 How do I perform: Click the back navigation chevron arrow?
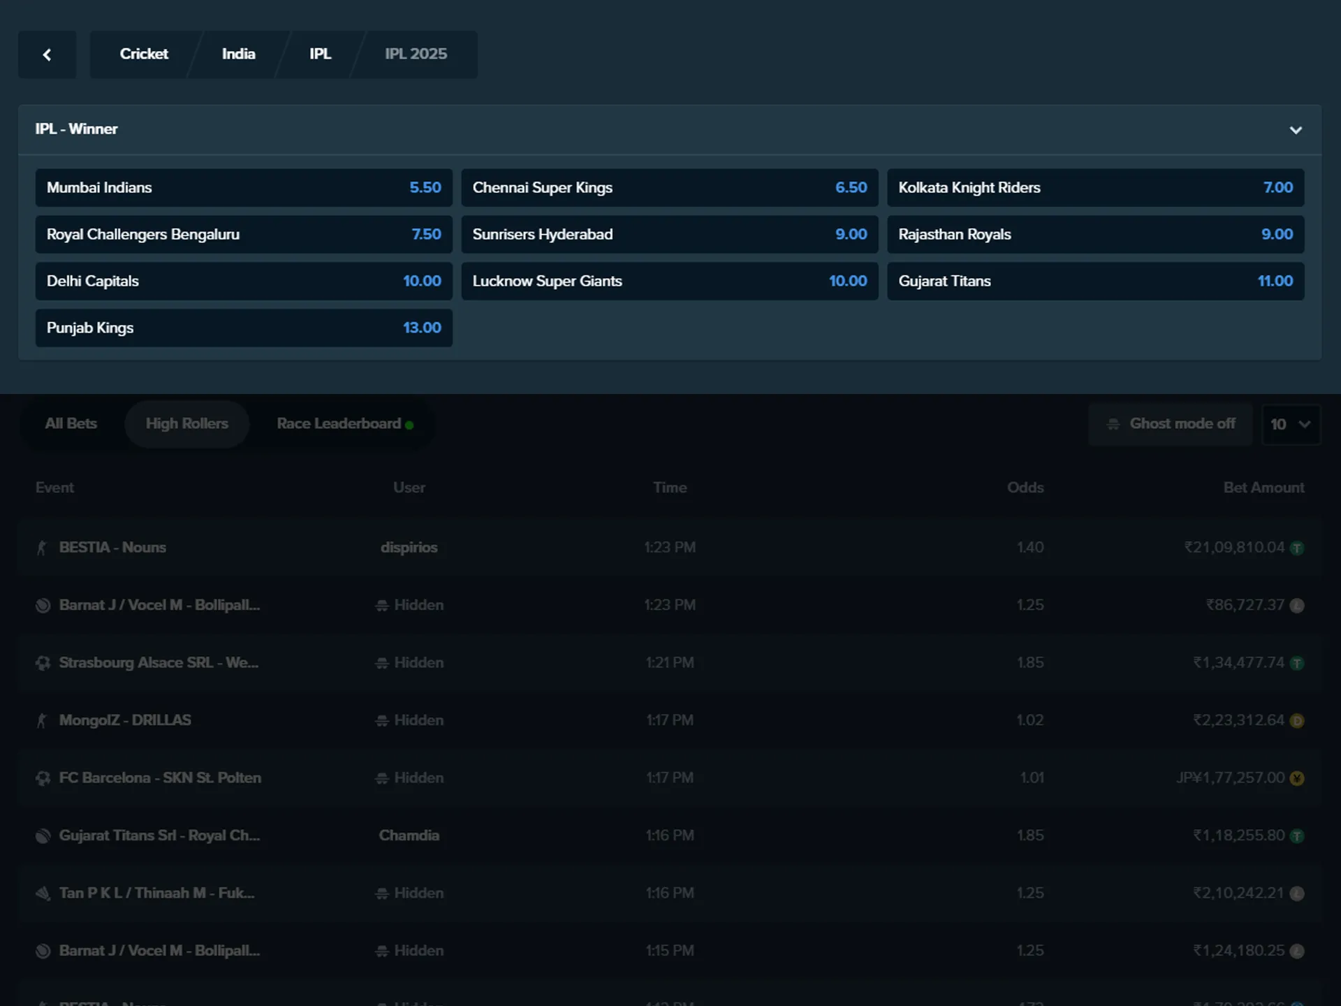47,54
